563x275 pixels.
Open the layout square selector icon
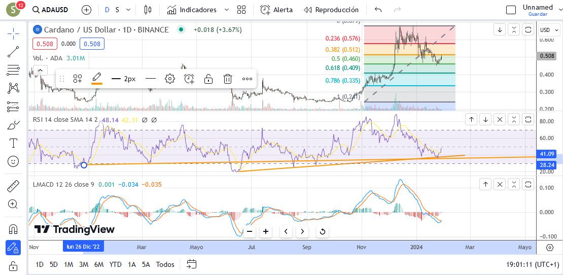(511, 10)
